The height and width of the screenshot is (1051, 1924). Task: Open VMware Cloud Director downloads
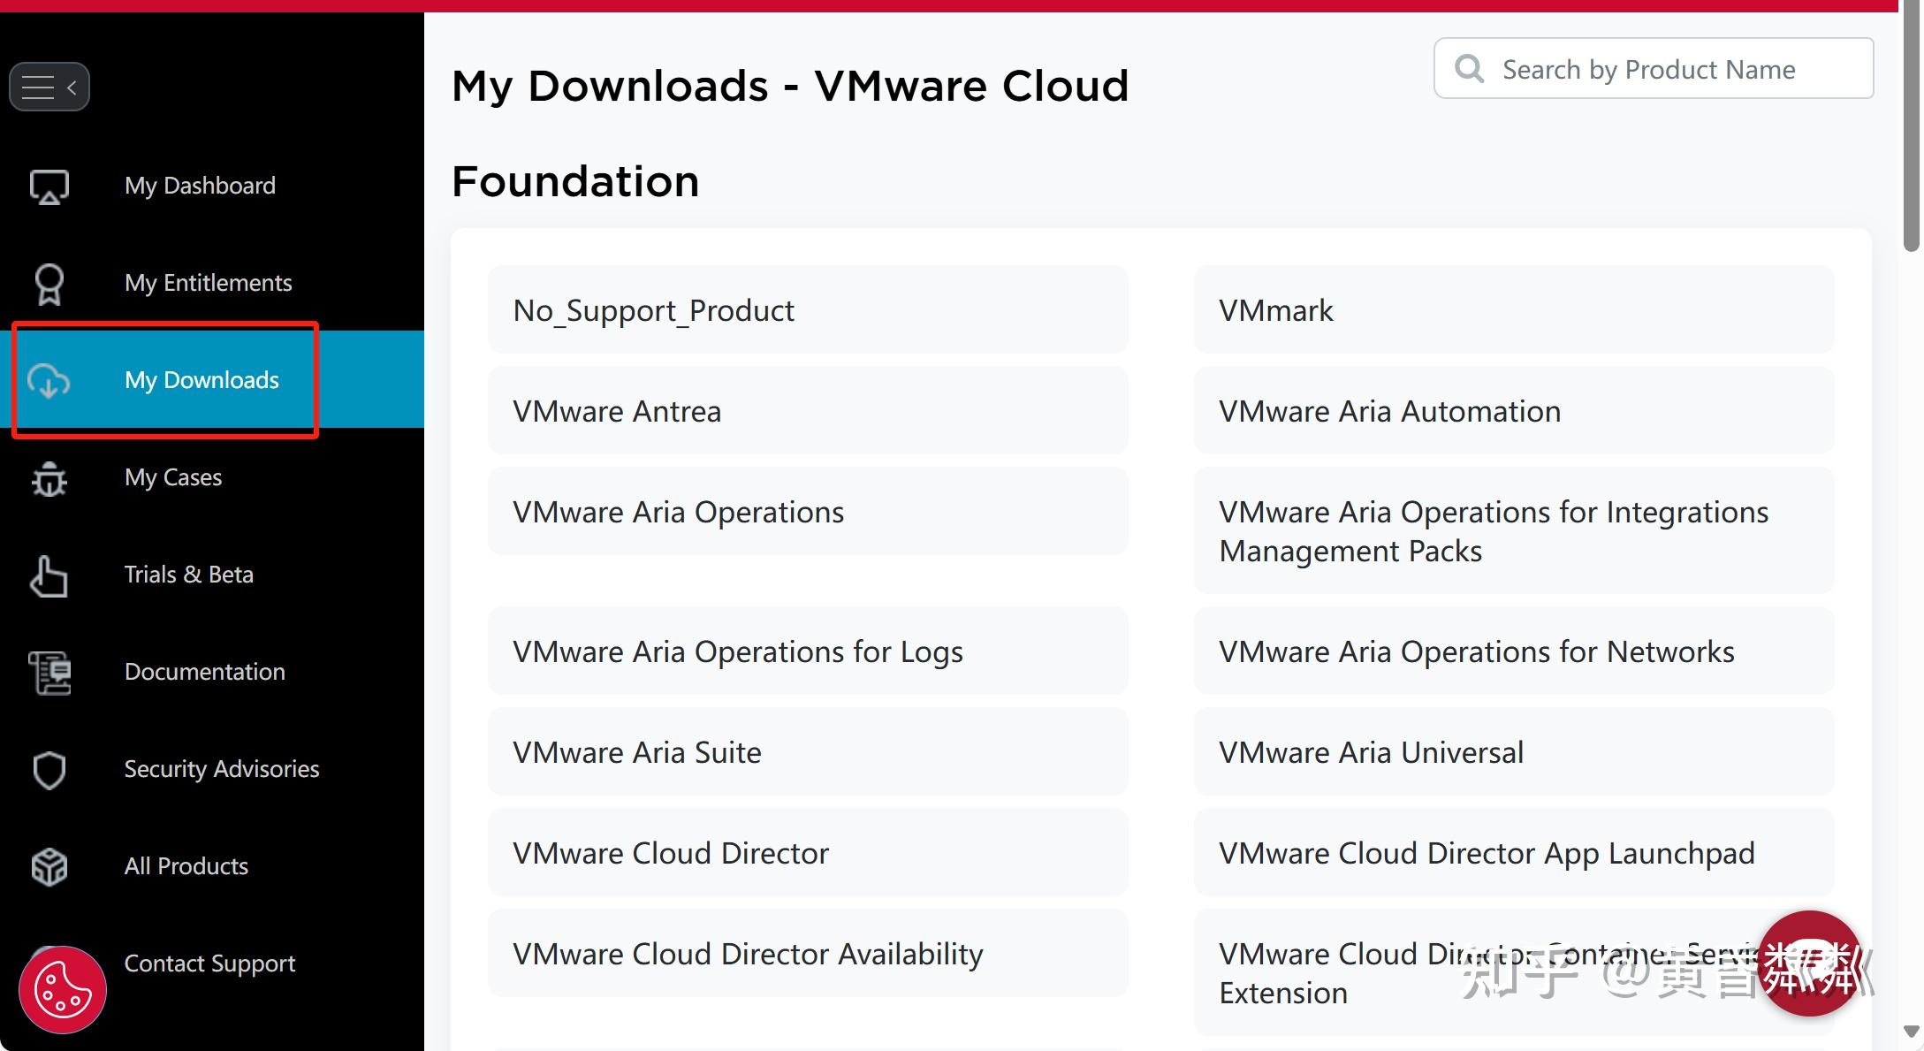(670, 852)
